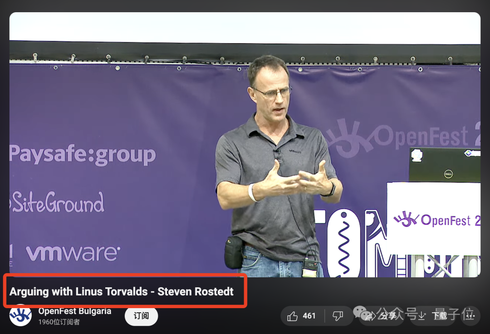
Task: Open the OpenFest Bulgaria channel avatar
Action: (20, 315)
